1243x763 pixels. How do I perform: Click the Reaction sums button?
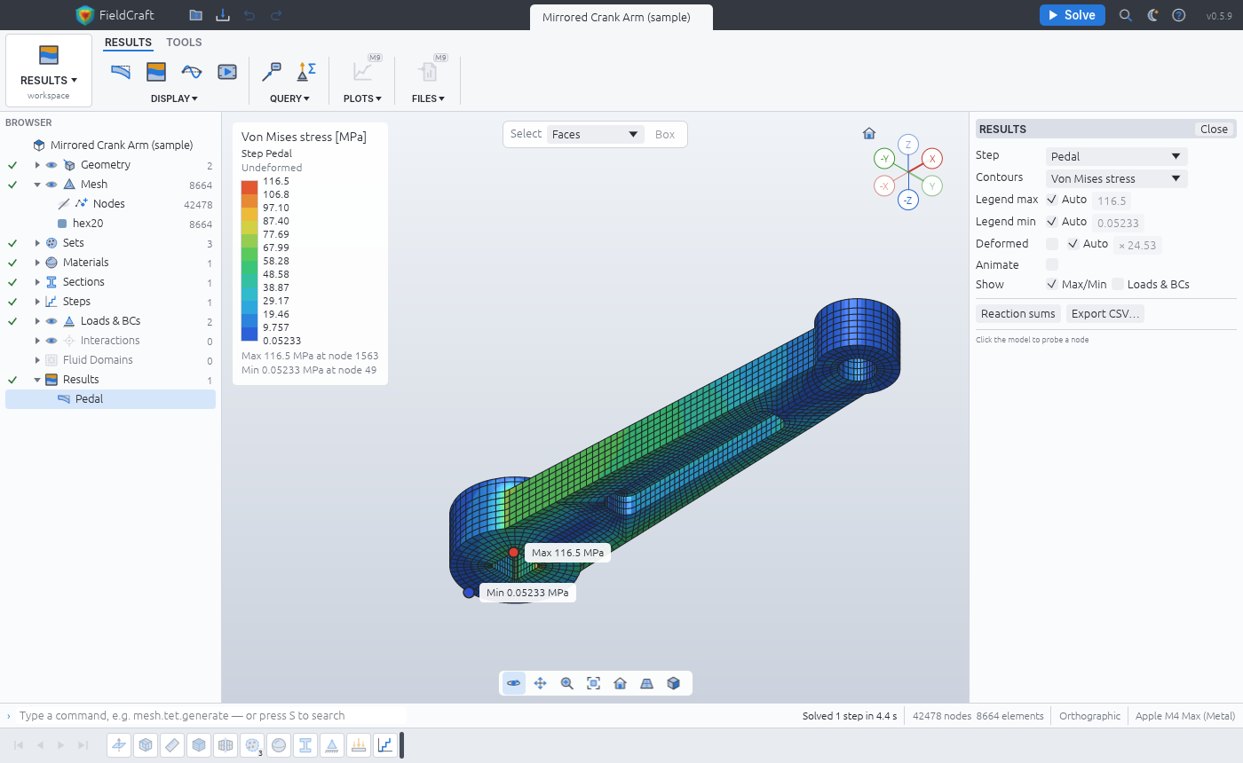pos(1018,314)
